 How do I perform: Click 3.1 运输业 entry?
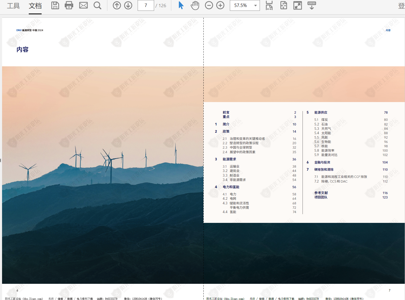231,166
